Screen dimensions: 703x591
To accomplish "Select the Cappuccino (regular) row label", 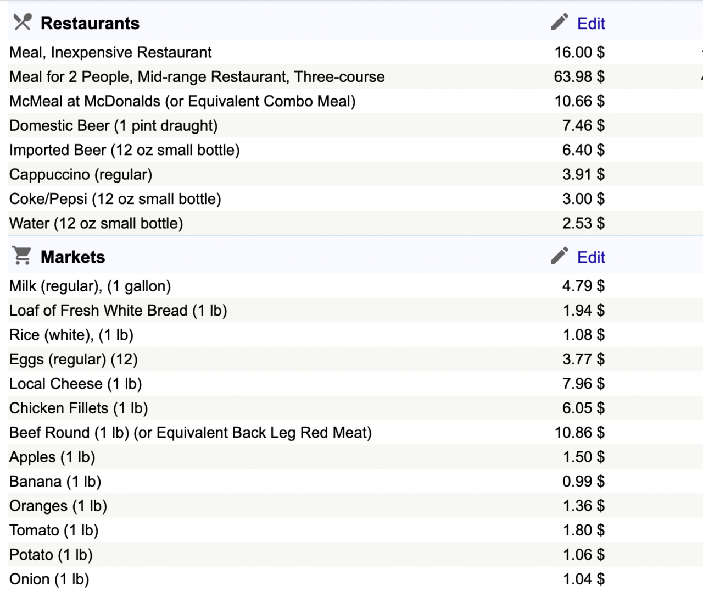I will coord(81,175).
